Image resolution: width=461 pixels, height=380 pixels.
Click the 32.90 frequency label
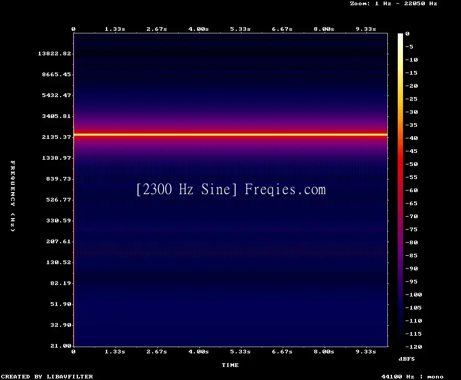pyautogui.click(x=61, y=325)
